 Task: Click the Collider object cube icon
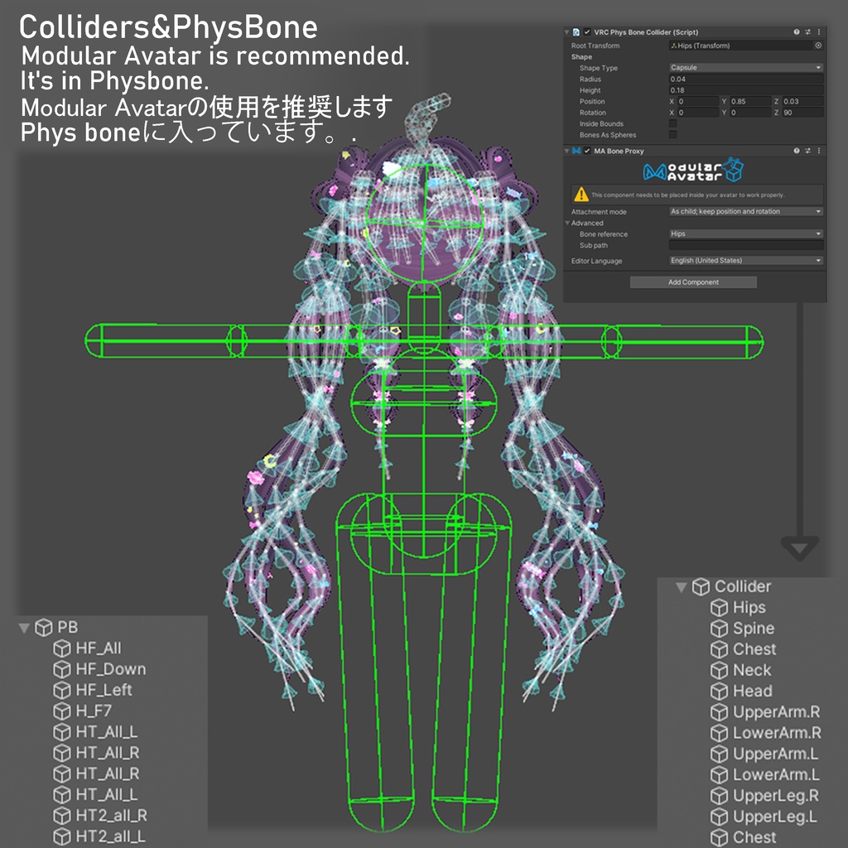(701, 586)
